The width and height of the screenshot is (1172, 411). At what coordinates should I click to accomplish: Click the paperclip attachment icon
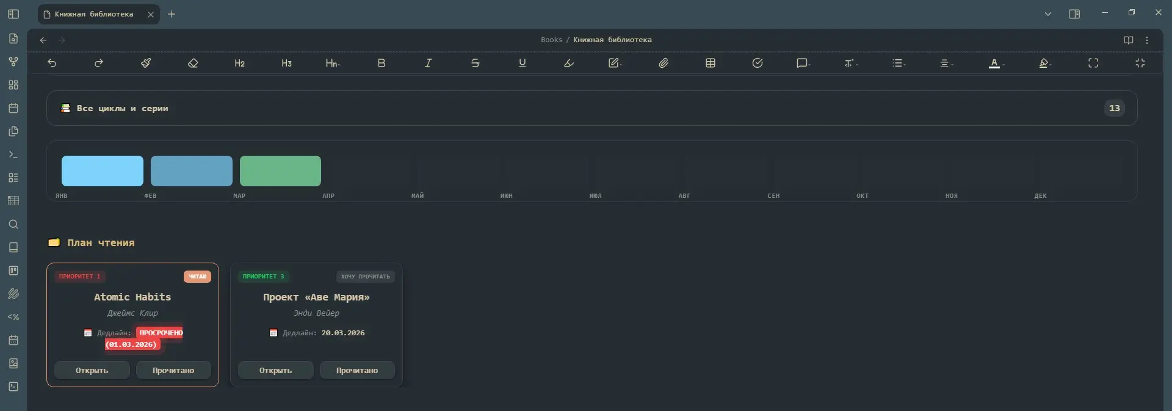[664, 63]
